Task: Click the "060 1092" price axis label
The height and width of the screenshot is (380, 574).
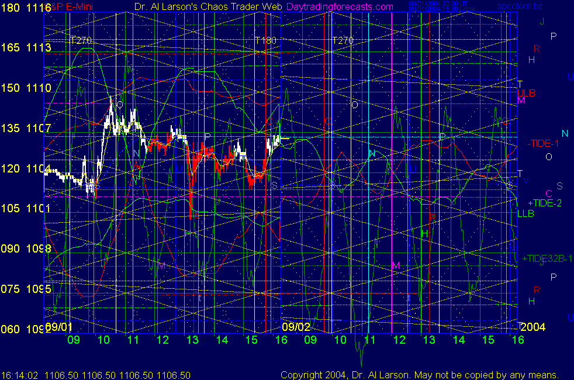Action: point(26,329)
